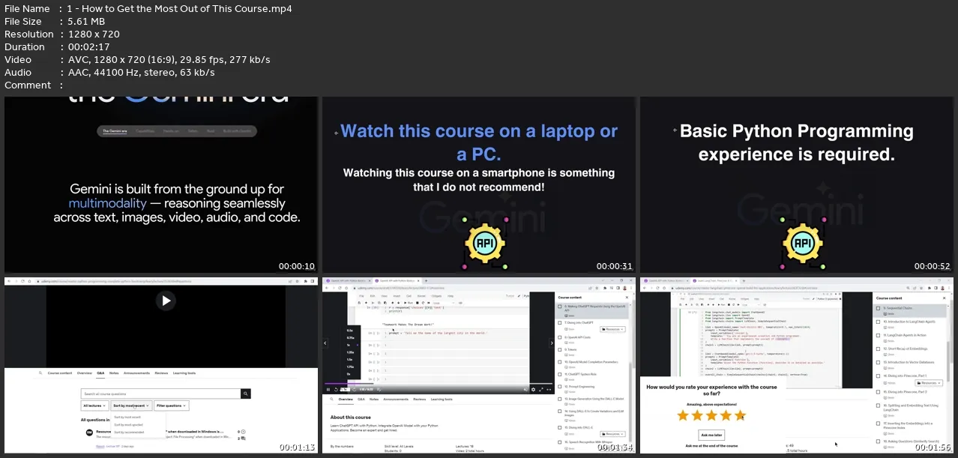Viewport: 958px width, 458px height.
Task: Click Ask me at the end of the course
Action: coord(711,446)
